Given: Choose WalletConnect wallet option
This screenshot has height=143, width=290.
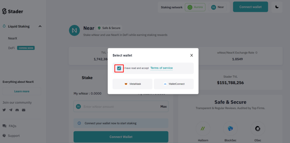Looking at the screenshot, I should click(x=174, y=84).
